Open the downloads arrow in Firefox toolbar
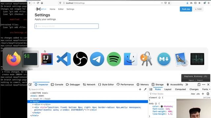Screen dimensions: 211x118 (187, 3)
